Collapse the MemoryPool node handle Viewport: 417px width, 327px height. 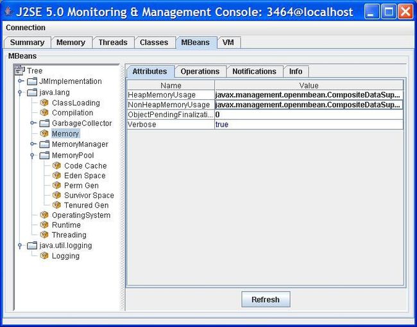[32, 156]
